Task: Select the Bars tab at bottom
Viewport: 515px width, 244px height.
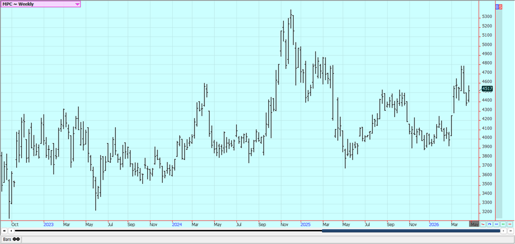Action: point(7,240)
